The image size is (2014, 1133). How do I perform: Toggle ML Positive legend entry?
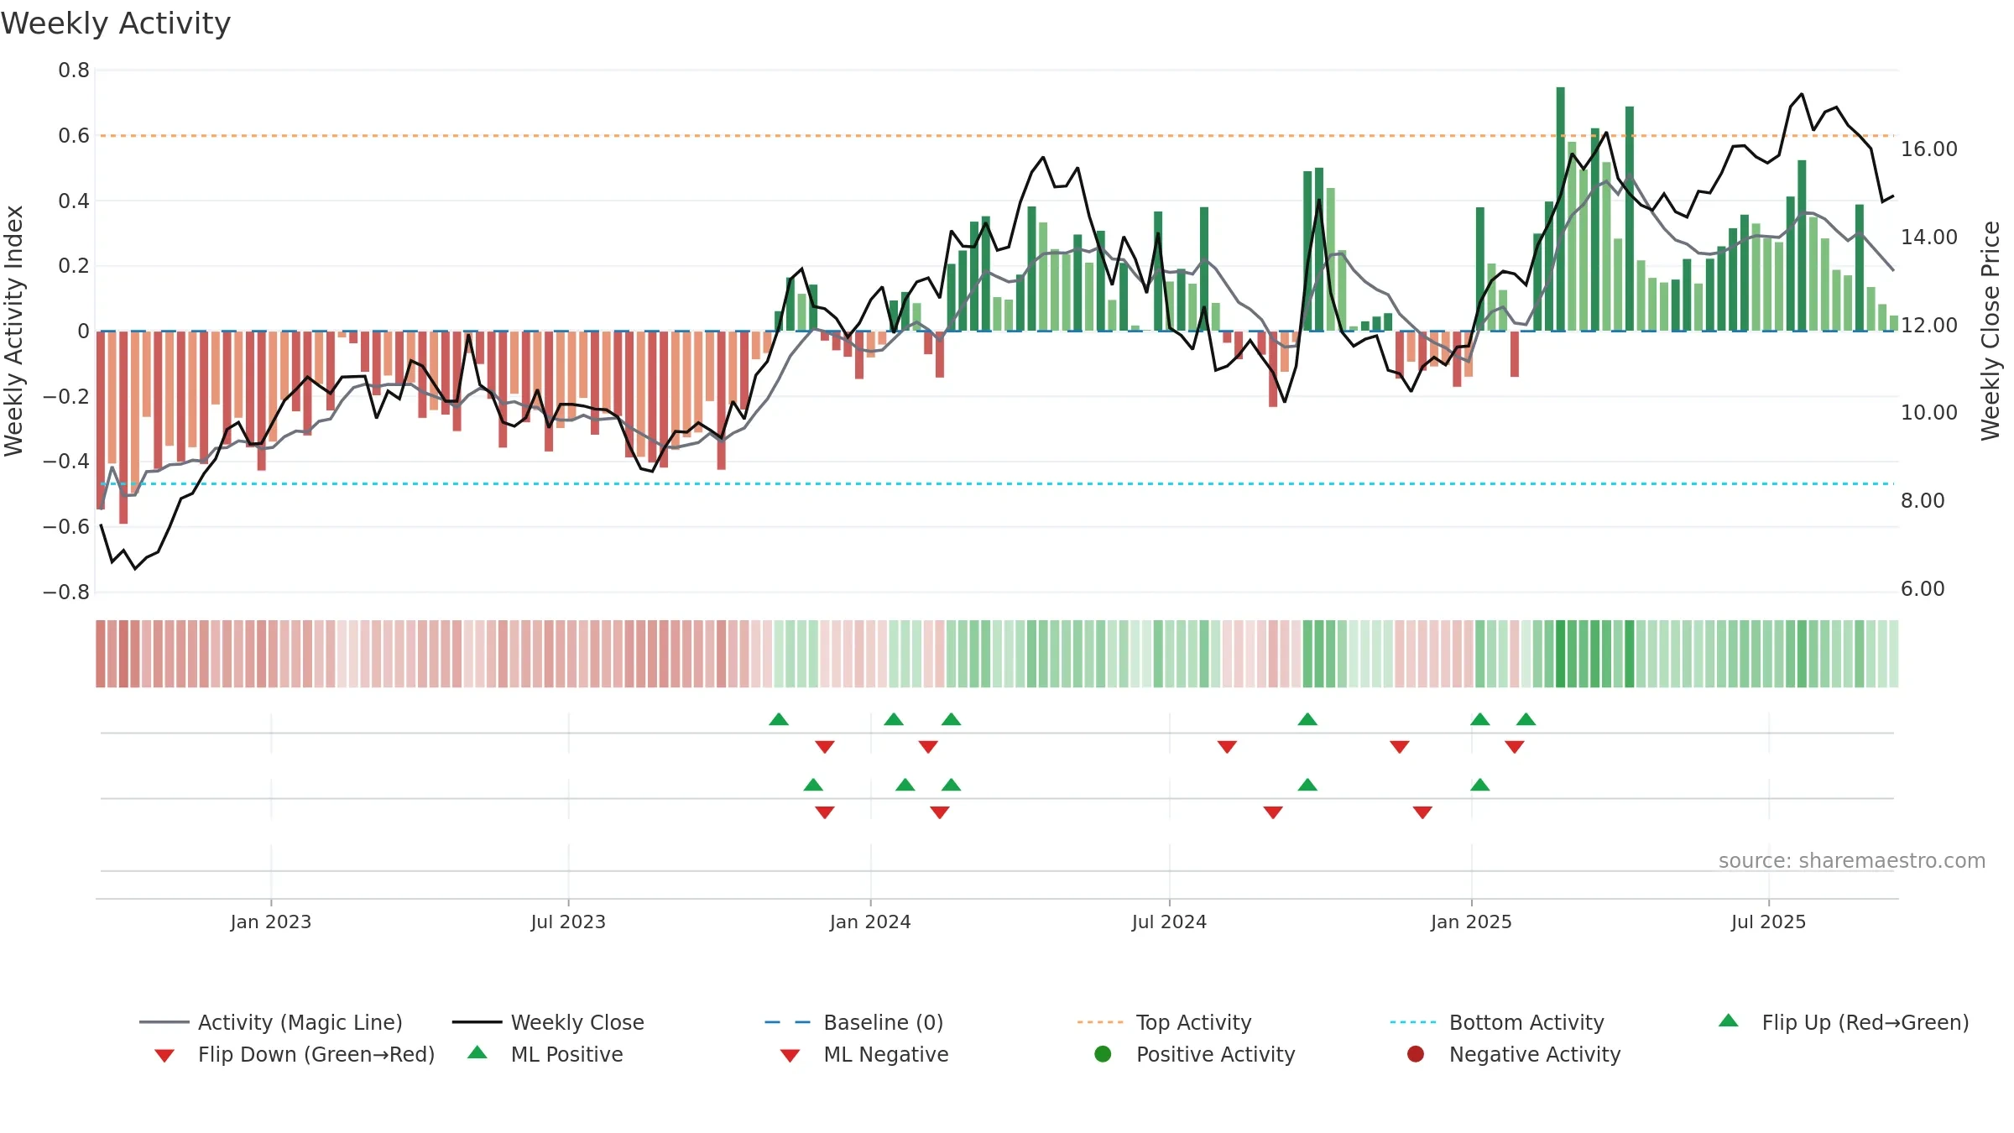point(545,1054)
